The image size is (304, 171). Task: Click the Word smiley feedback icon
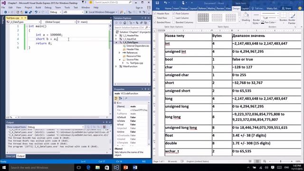point(300,9)
